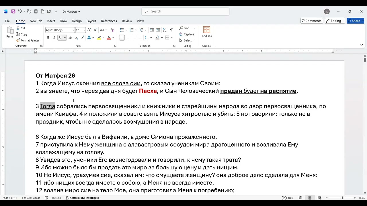Toggle bold formatting
Image resolution: width=367 pixels, height=206 pixels.
(x=48, y=37)
